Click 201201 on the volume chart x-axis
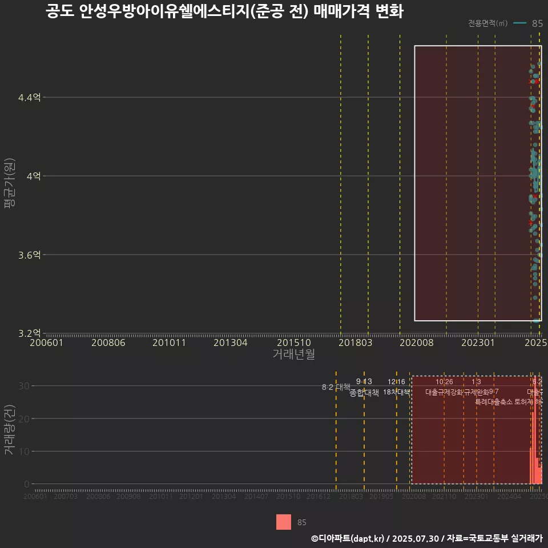 coord(191,497)
